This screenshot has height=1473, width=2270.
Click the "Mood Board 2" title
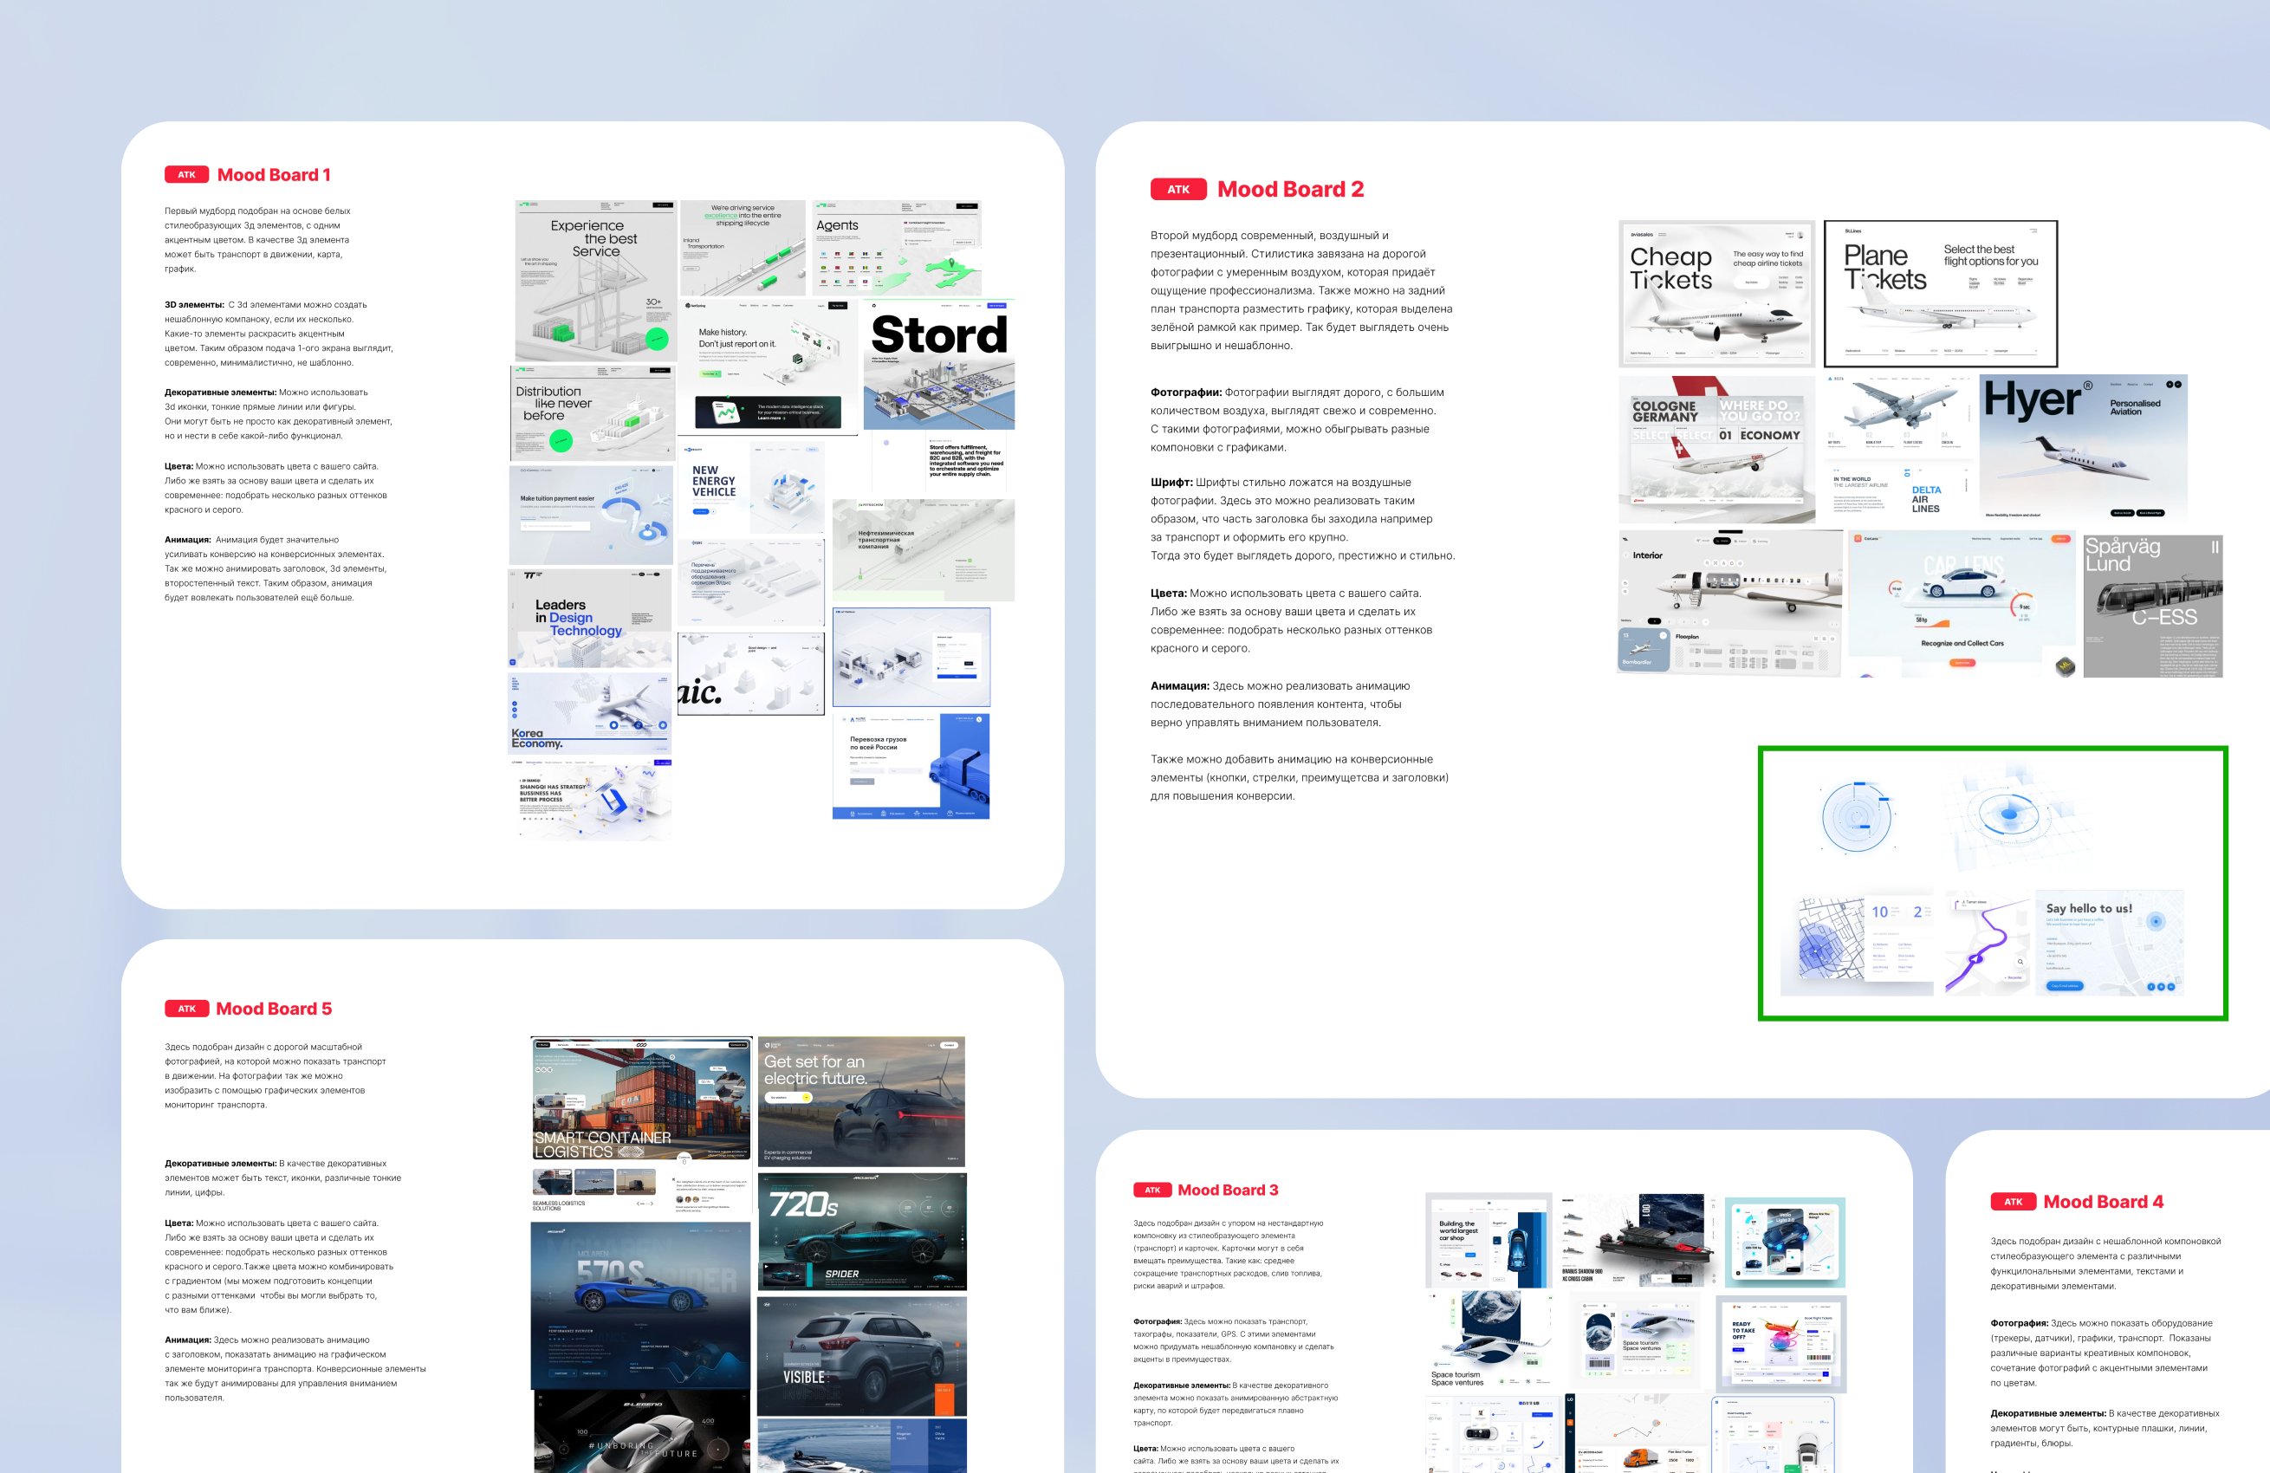(1289, 189)
